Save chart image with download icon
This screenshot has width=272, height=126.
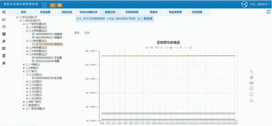point(251,100)
